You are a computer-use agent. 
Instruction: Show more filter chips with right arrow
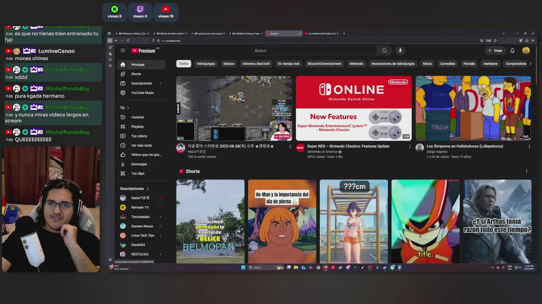click(x=530, y=64)
